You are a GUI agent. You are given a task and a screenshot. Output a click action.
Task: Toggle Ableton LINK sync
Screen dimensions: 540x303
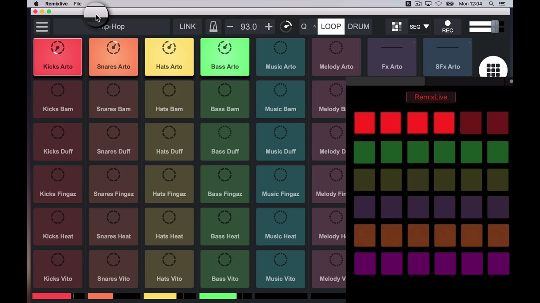coord(187,27)
